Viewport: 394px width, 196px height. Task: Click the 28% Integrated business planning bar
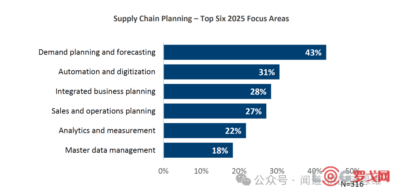[217, 92]
